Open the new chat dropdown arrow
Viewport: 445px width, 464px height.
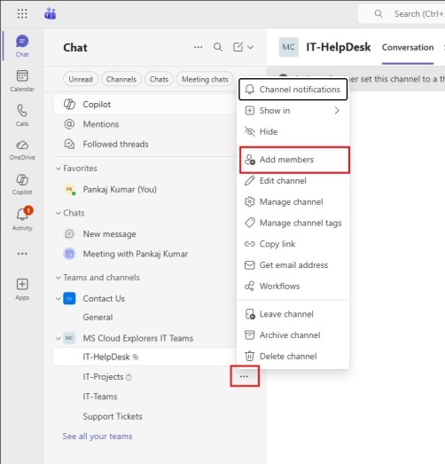(x=250, y=47)
